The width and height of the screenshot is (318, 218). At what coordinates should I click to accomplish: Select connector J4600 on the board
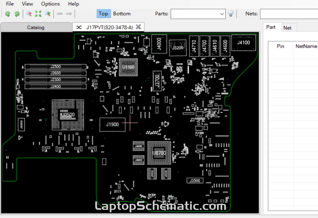point(225,46)
